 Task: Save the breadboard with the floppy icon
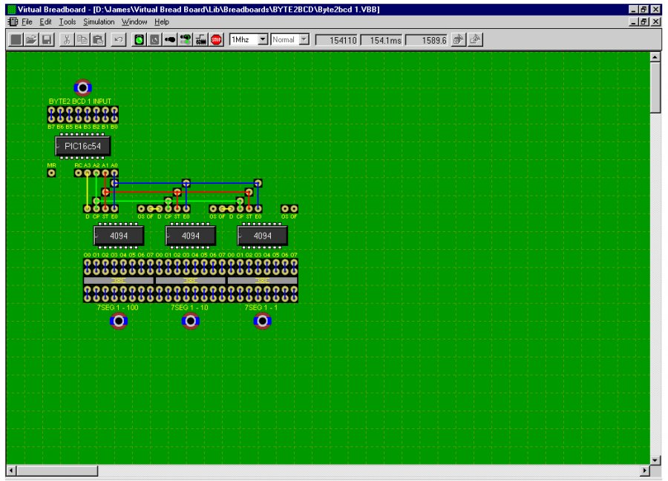(x=47, y=40)
